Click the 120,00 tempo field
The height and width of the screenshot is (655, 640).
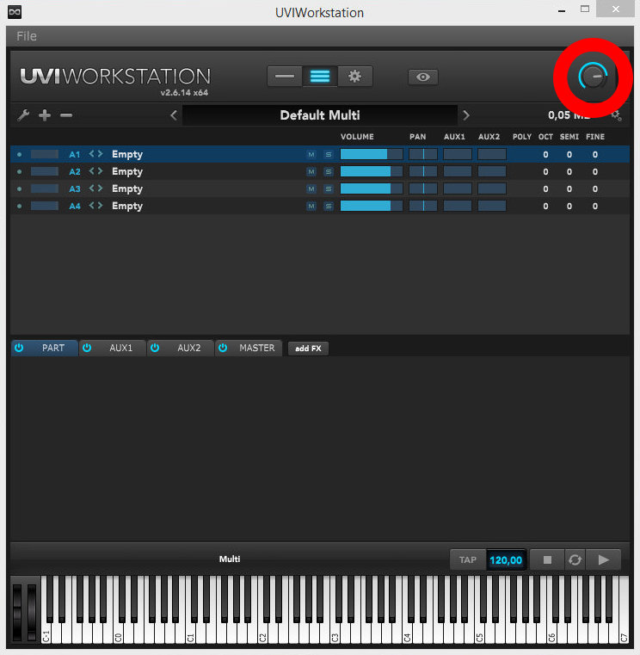pos(506,559)
